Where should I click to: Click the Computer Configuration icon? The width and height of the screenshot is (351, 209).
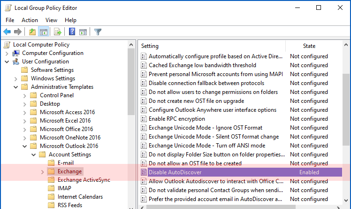[16, 53]
